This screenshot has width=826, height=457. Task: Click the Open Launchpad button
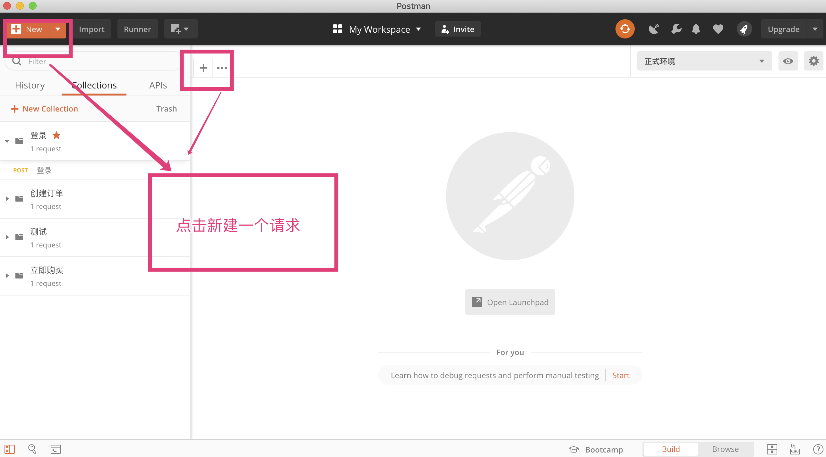tap(510, 302)
